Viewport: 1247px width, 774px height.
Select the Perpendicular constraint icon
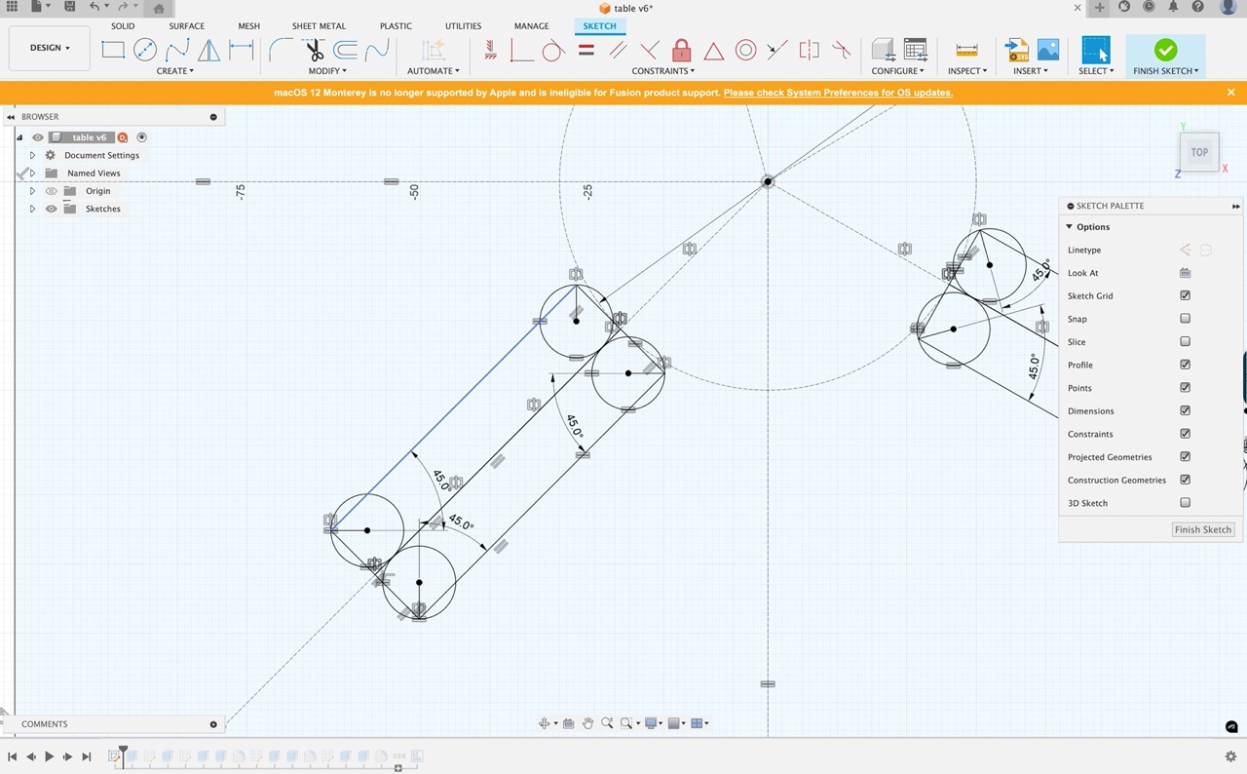(x=650, y=50)
